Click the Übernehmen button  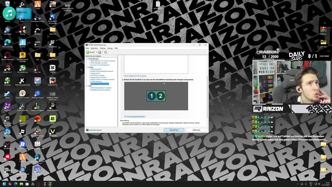coord(174,130)
